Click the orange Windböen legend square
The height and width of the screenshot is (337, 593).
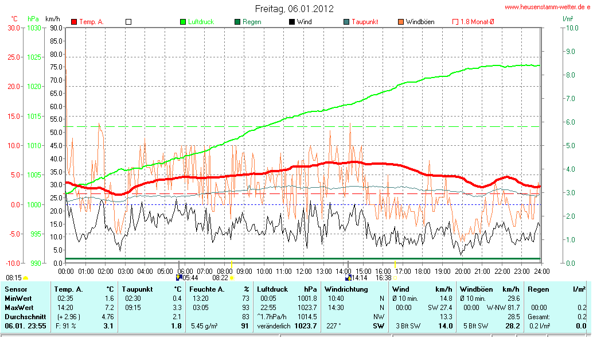point(400,22)
